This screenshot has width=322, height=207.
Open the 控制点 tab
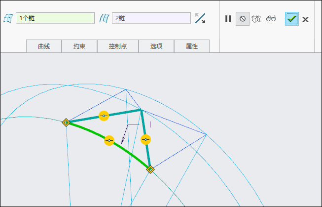tap(118, 46)
